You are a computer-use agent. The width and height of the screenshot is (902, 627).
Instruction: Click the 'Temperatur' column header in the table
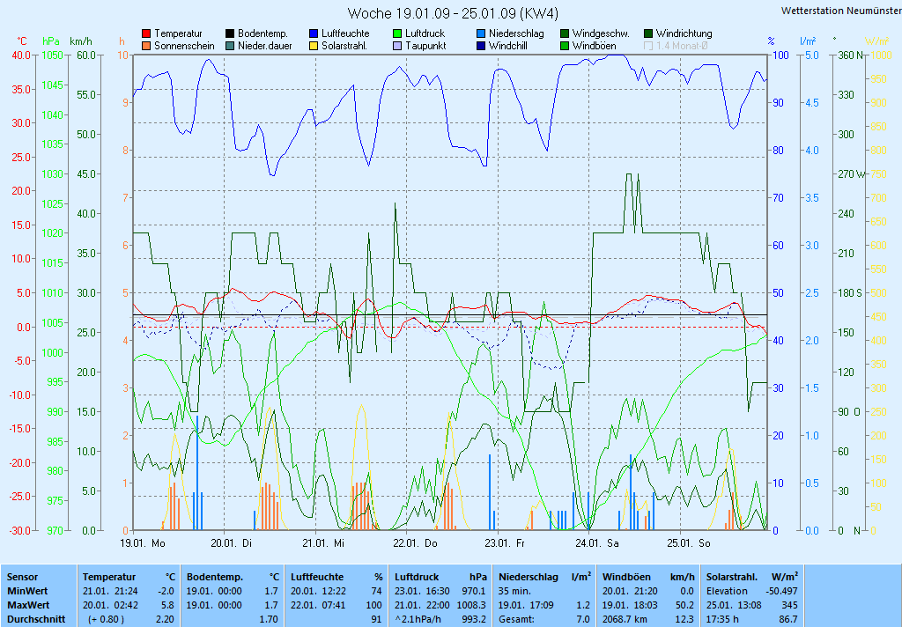click(109, 577)
